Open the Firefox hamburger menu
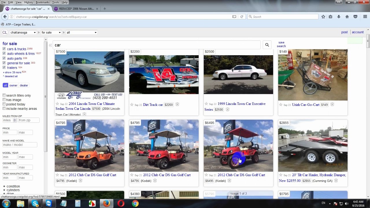370x208 pixels. pyautogui.click(x=365, y=17)
